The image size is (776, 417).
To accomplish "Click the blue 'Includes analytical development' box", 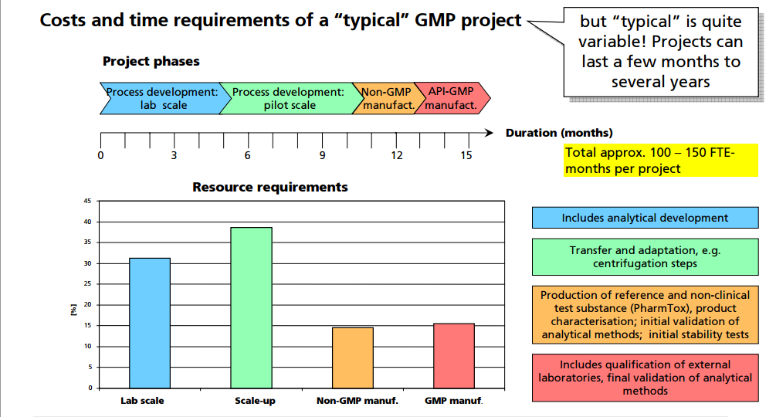I will pyautogui.click(x=646, y=218).
